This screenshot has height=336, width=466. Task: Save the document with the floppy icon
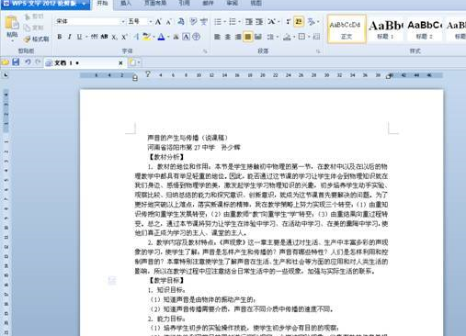(16, 62)
